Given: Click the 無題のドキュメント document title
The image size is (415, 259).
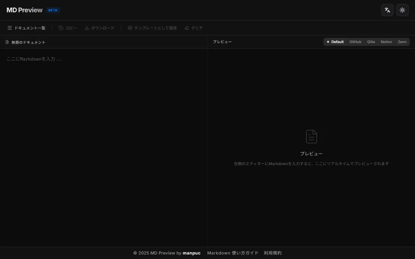Looking at the screenshot, I should click(x=29, y=42).
